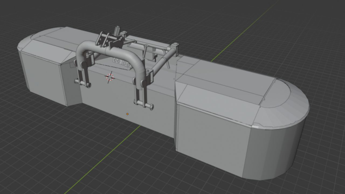Click the orange object origin dot
The width and height of the screenshot is (345, 194).
tap(127, 114)
